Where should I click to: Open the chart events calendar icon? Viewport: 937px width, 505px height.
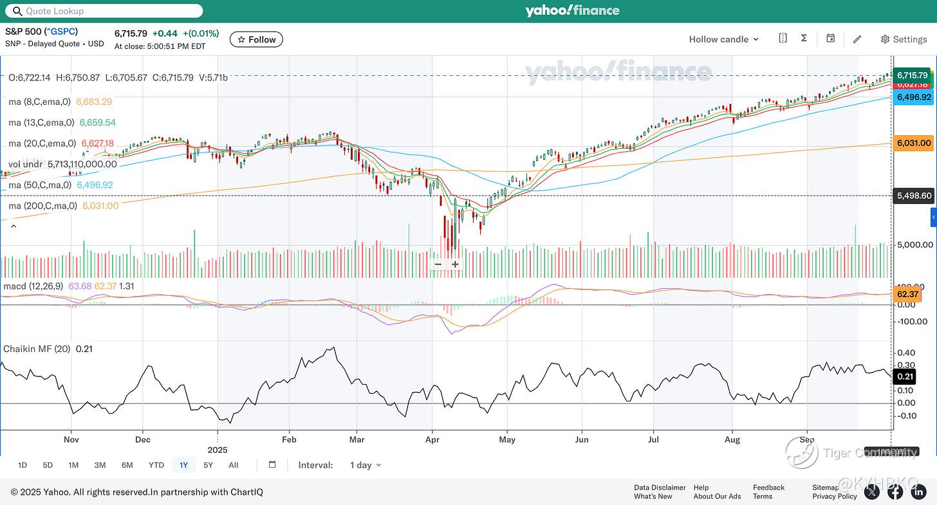pyautogui.click(x=830, y=39)
